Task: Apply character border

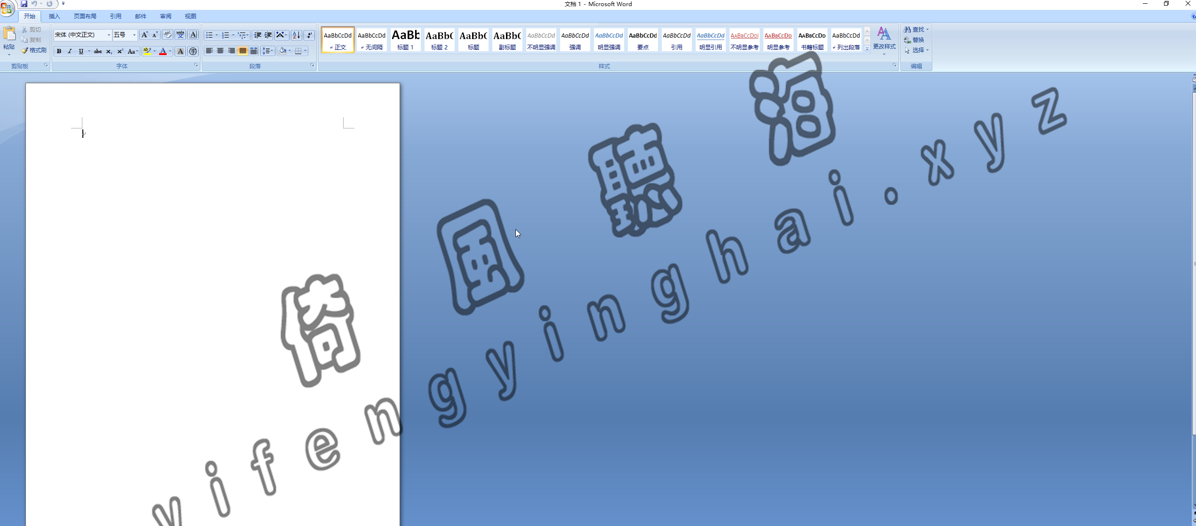Action: 193,35
